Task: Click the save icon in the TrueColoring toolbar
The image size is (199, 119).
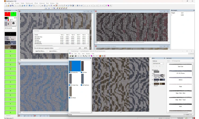Action: click(73, 56)
